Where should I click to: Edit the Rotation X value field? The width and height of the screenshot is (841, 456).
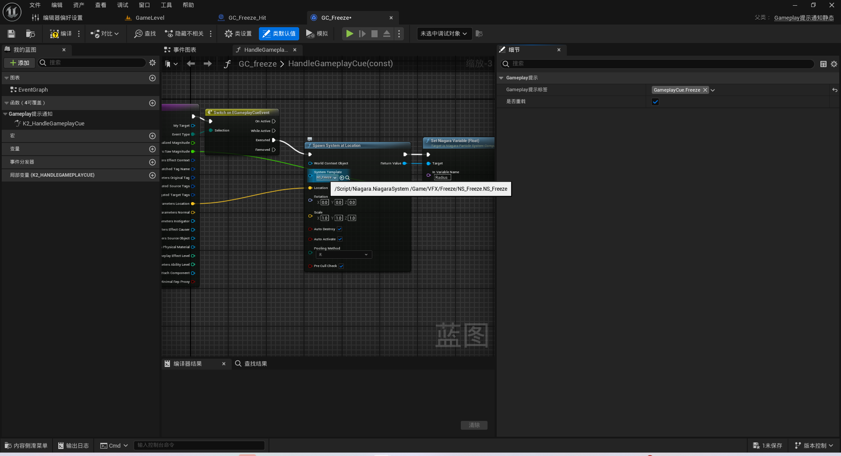[x=325, y=203]
